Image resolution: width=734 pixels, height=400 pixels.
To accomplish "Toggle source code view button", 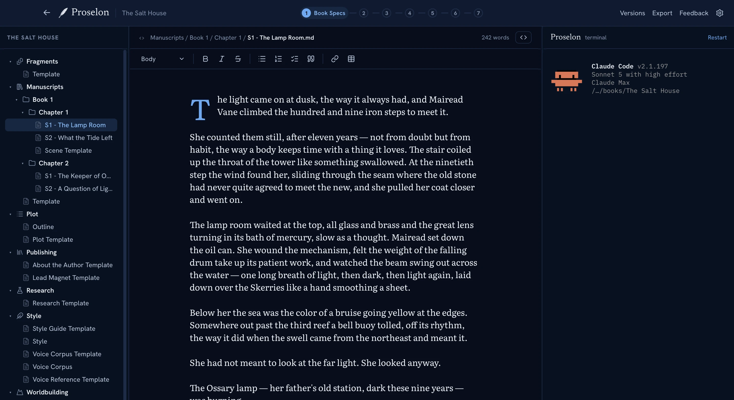I will [x=523, y=38].
